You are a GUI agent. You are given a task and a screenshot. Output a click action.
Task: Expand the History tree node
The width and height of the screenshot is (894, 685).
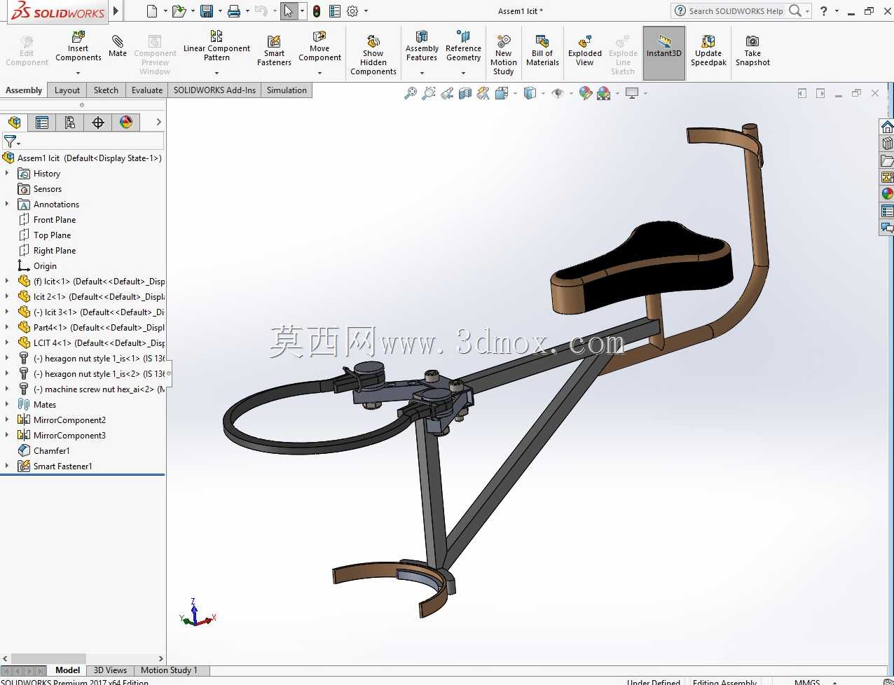tap(7, 173)
